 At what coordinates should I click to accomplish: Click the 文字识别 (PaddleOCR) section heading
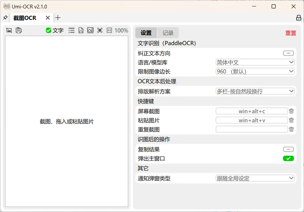(167, 43)
